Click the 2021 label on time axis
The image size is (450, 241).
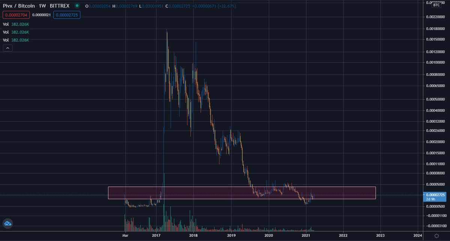(306, 235)
